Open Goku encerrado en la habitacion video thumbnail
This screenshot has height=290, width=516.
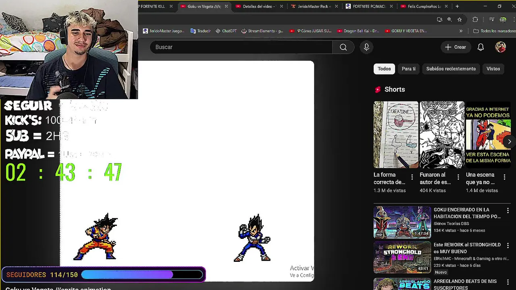402,222
